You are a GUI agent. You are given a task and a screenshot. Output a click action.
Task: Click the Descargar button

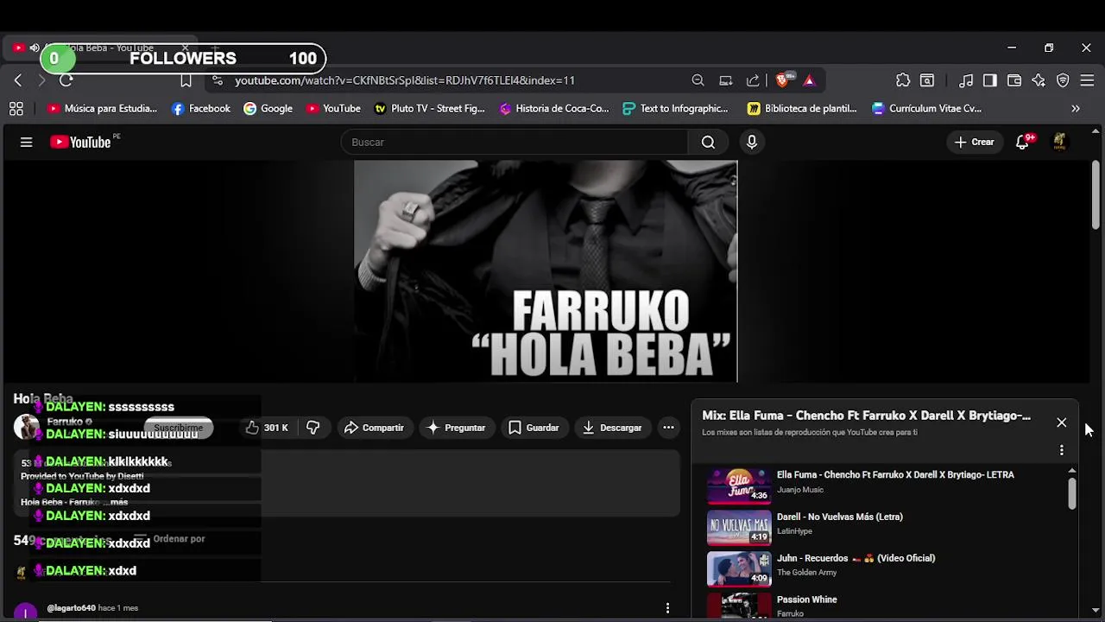coord(612,428)
